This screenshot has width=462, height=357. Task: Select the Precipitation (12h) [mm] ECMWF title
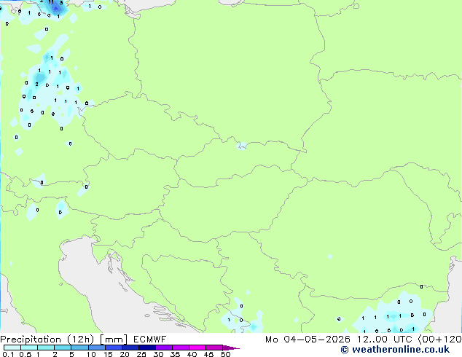[83, 340]
